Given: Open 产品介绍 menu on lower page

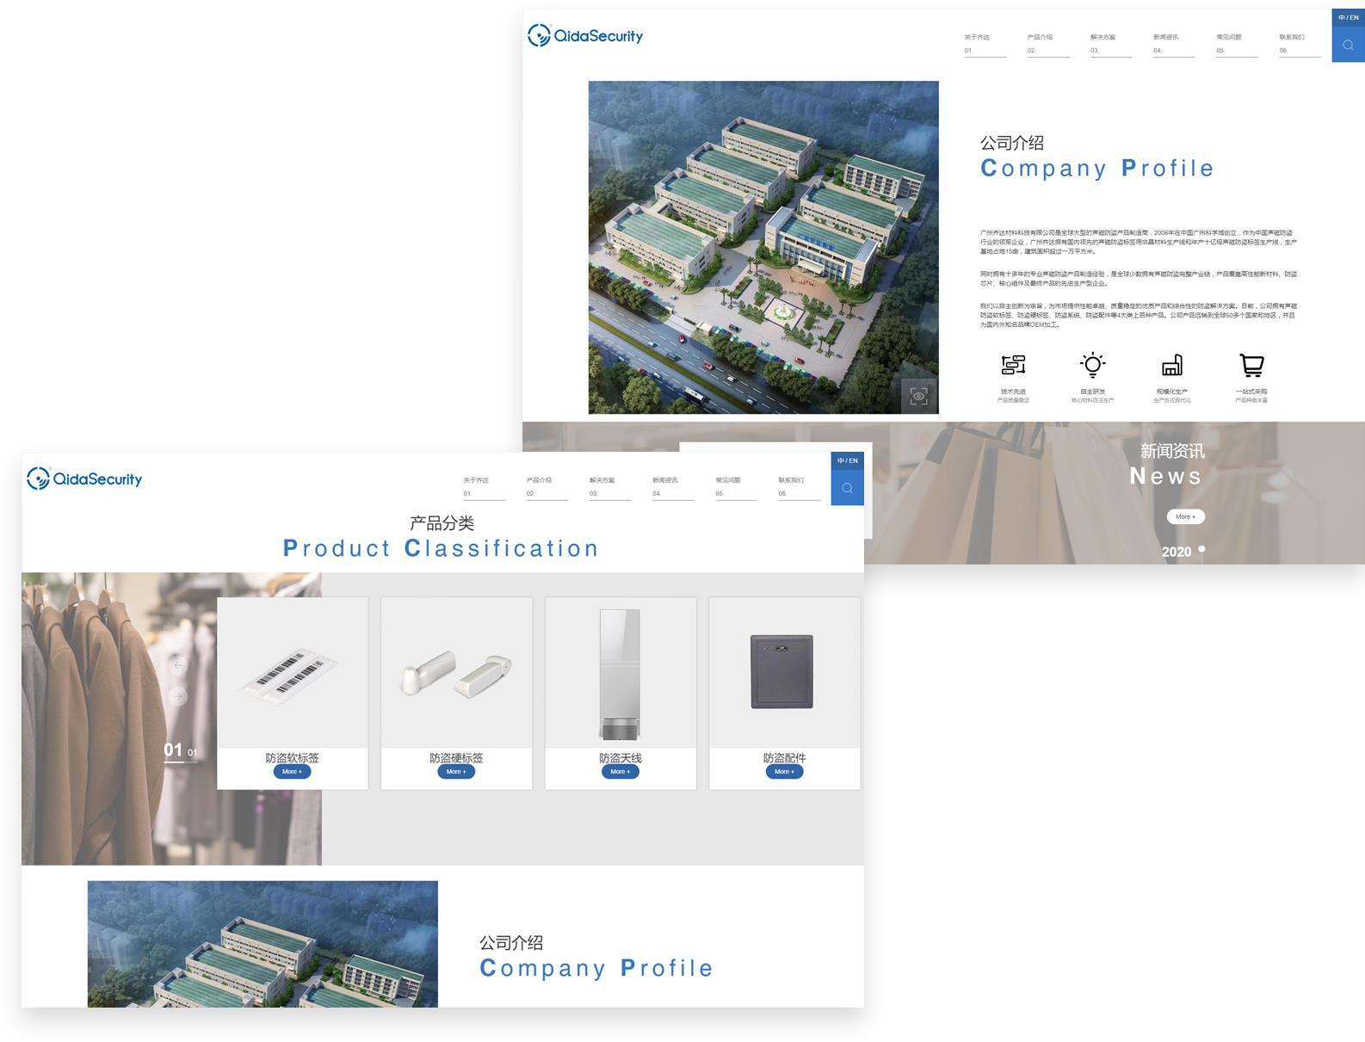Looking at the screenshot, I should pyautogui.click(x=547, y=487).
